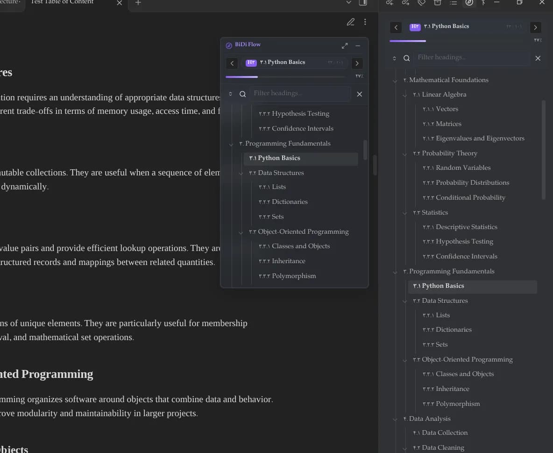Open the outgoing links pane icon
This screenshot has width=553, height=453.
[x=405, y=2]
